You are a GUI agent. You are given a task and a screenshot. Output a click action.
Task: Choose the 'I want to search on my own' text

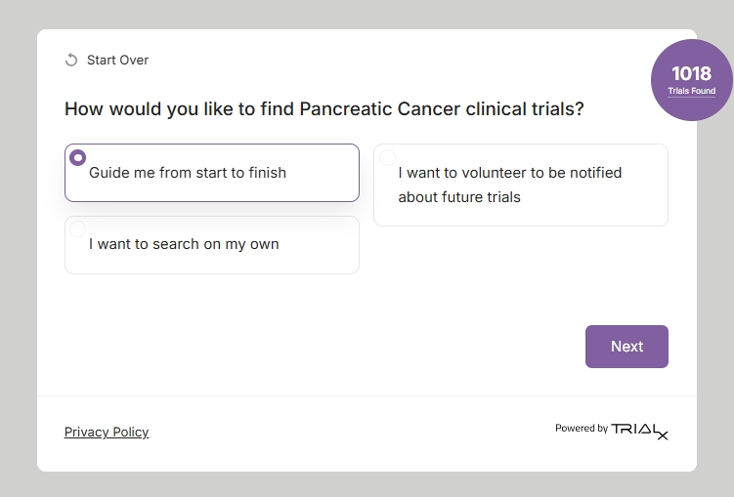tap(184, 244)
